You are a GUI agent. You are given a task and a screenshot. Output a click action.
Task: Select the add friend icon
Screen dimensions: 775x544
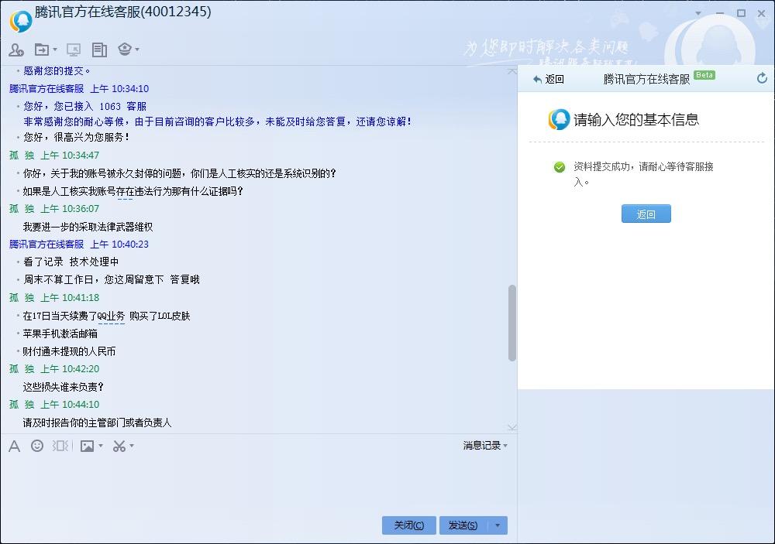pos(15,49)
